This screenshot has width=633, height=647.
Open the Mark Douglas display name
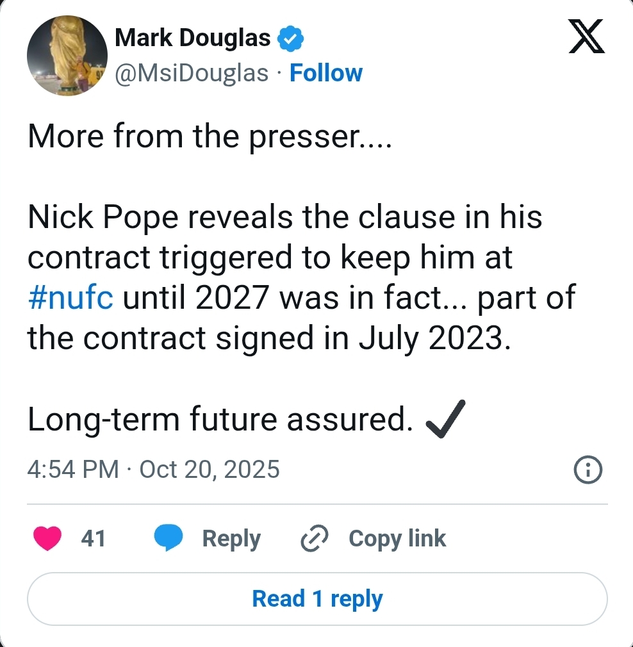pyautogui.click(x=193, y=38)
